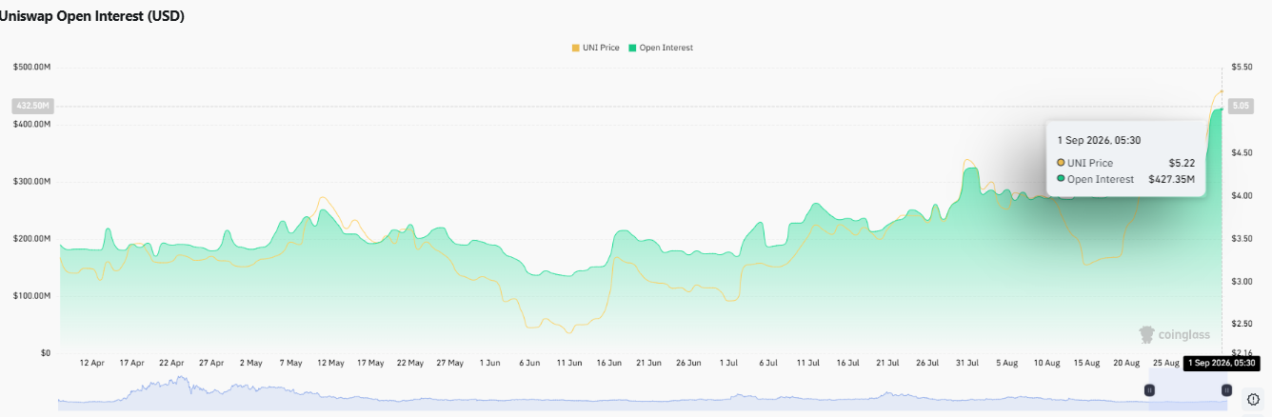Click the '21 Jun' date label
Image resolution: width=1272 pixels, height=417 pixels.
click(x=647, y=363)
